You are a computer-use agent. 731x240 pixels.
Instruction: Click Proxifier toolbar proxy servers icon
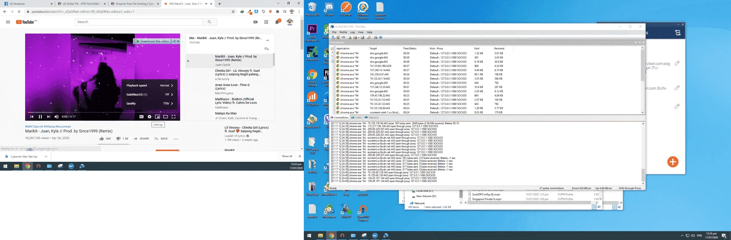[x=333, y=38]
